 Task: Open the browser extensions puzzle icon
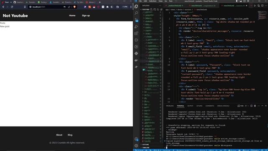pos(107,7)
